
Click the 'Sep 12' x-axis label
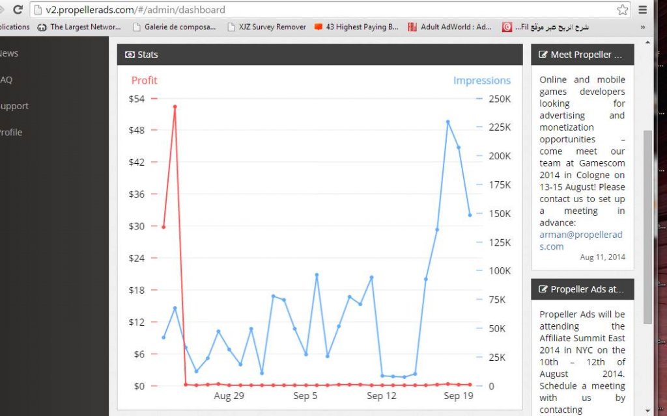pyautogui.click(x=382, y=396)
